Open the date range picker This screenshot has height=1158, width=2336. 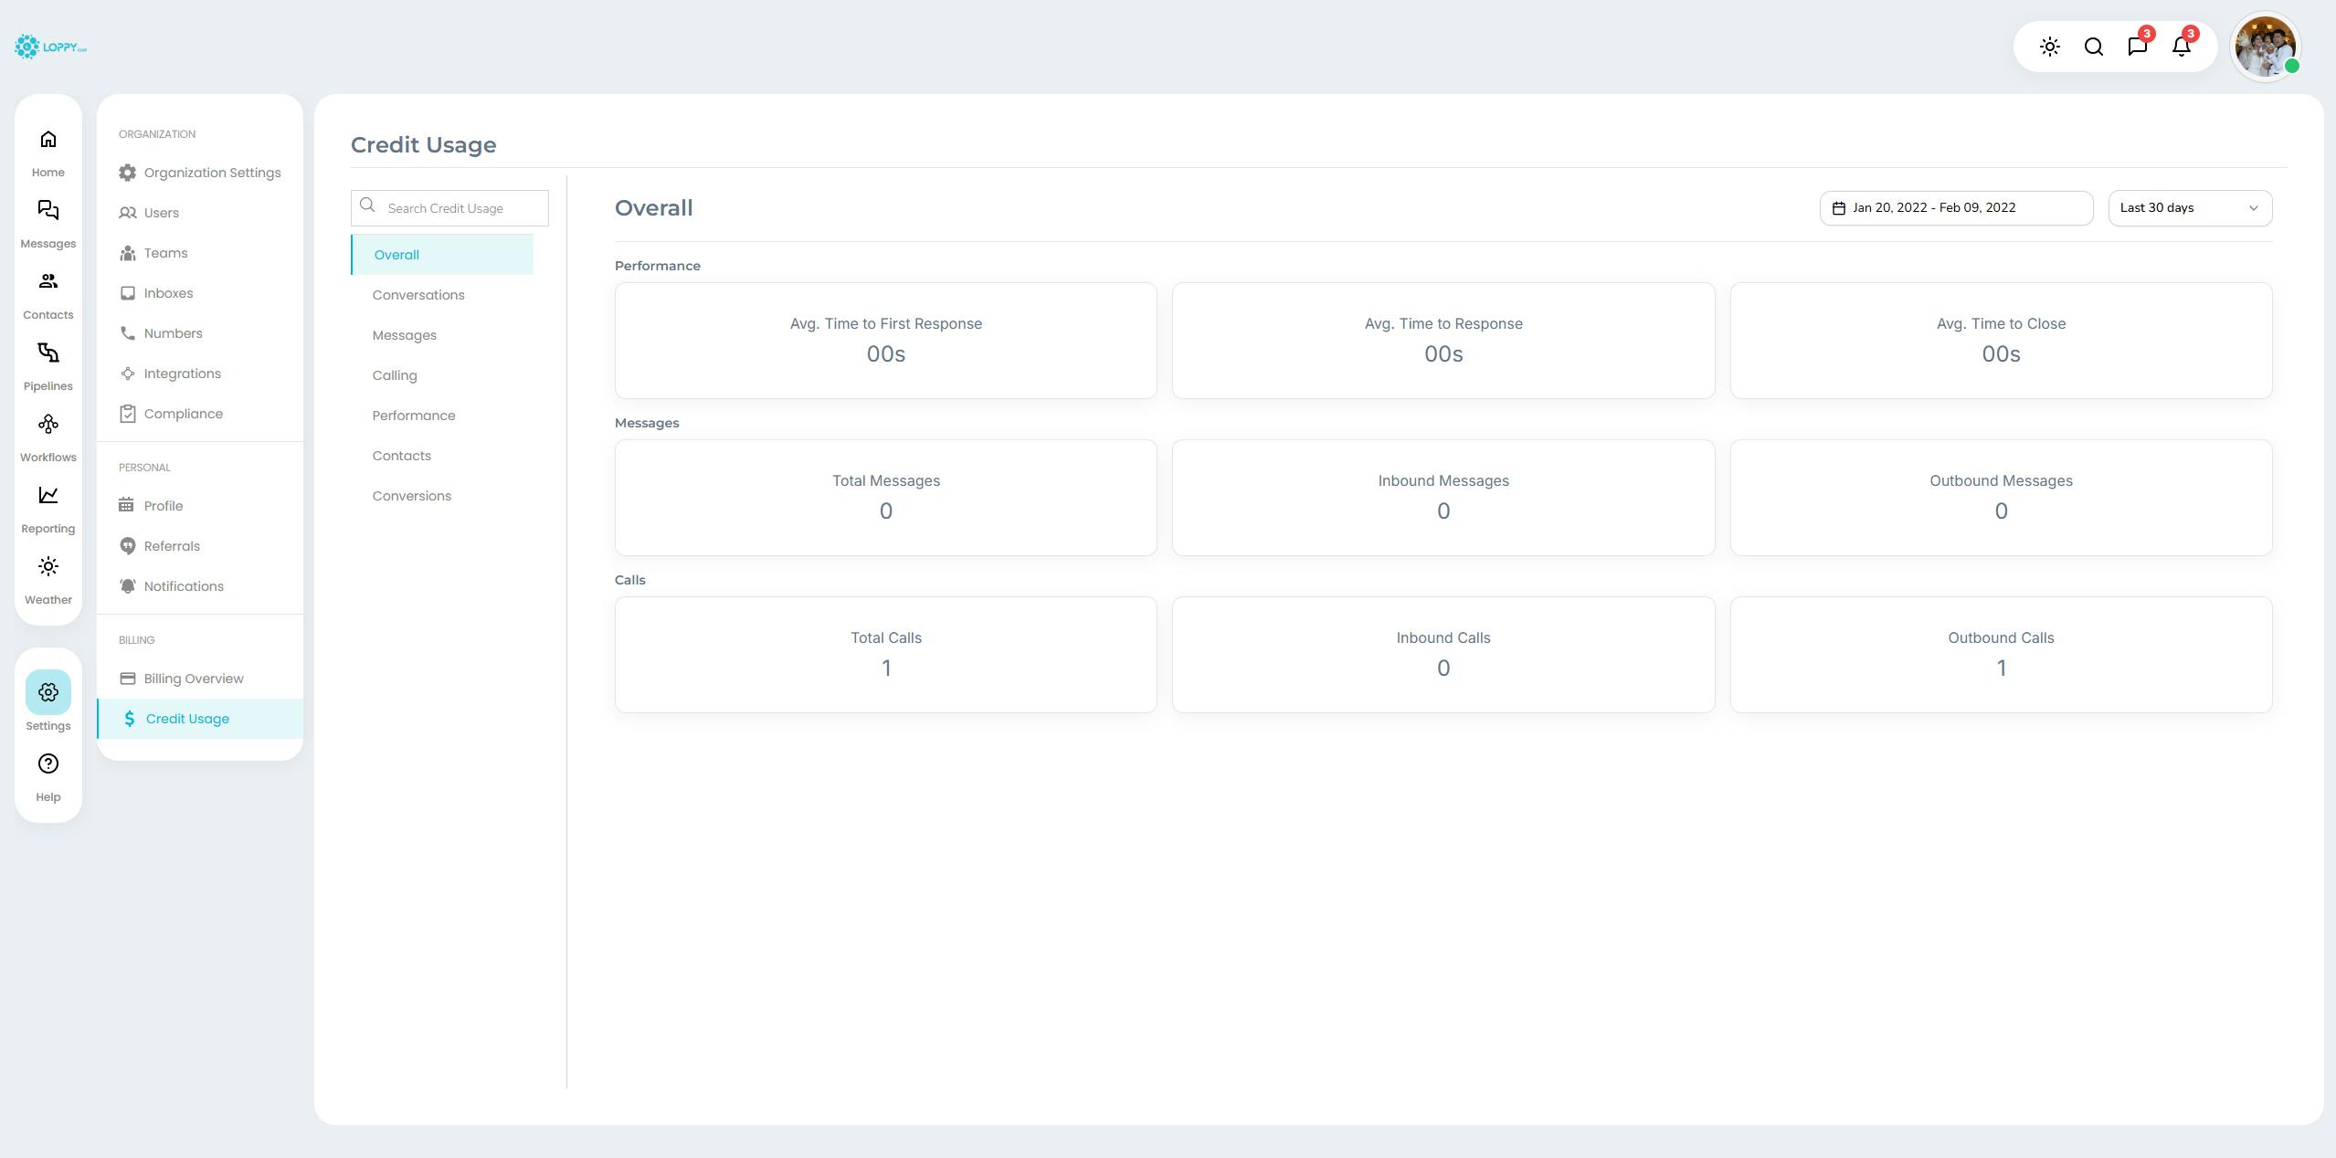(1955, 208)
